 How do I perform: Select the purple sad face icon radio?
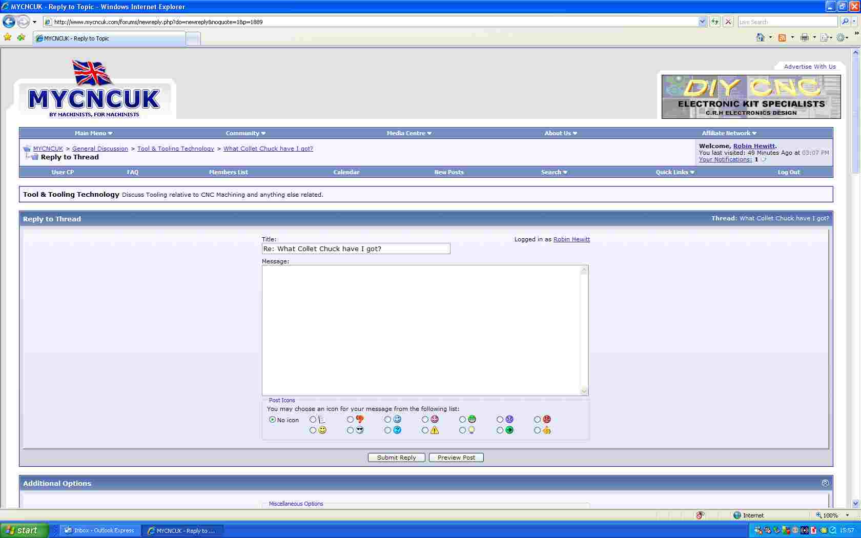tap(500, 420)
